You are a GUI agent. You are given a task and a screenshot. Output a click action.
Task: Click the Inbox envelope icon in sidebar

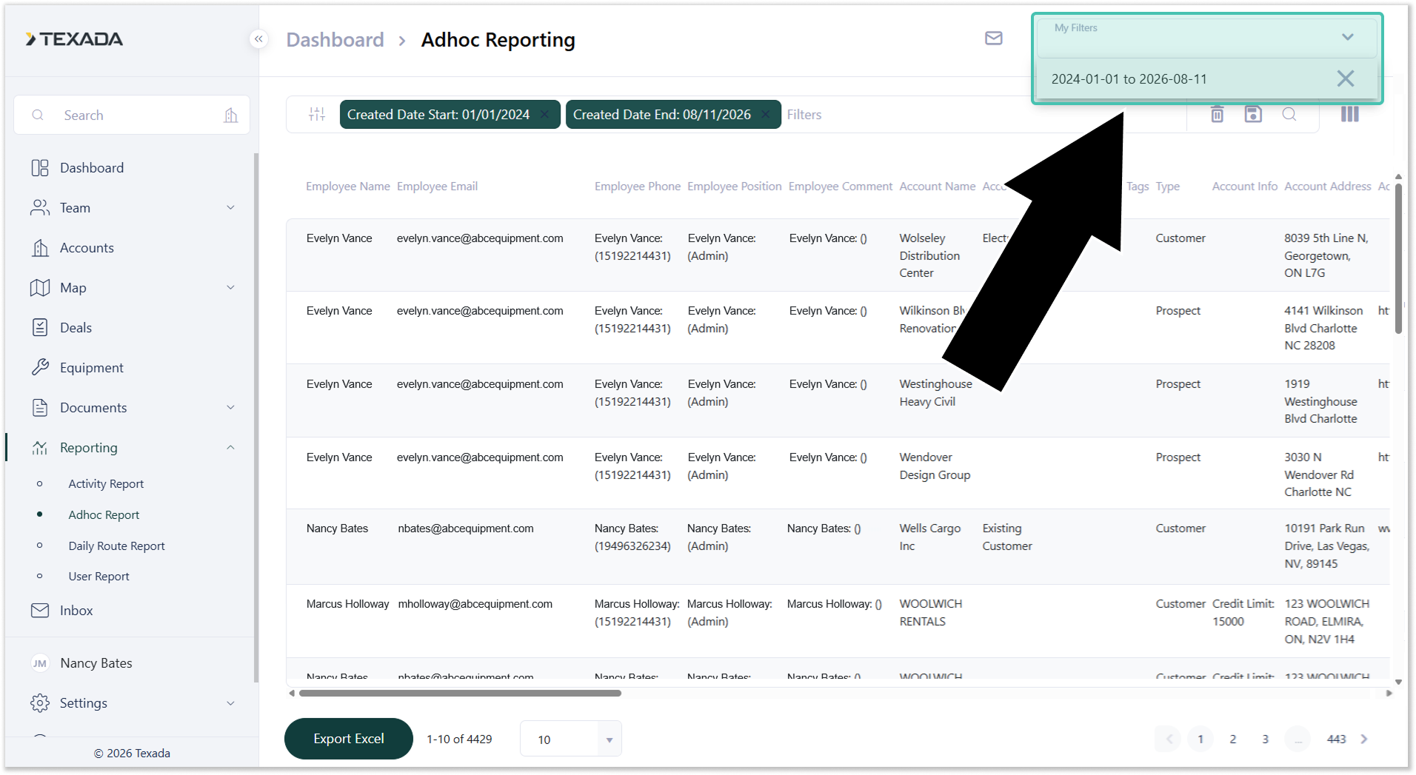40,611
